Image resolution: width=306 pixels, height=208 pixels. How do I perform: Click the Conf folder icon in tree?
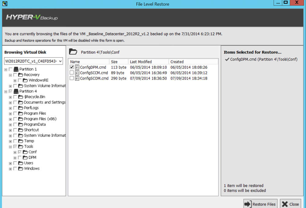tap(25, 152)
